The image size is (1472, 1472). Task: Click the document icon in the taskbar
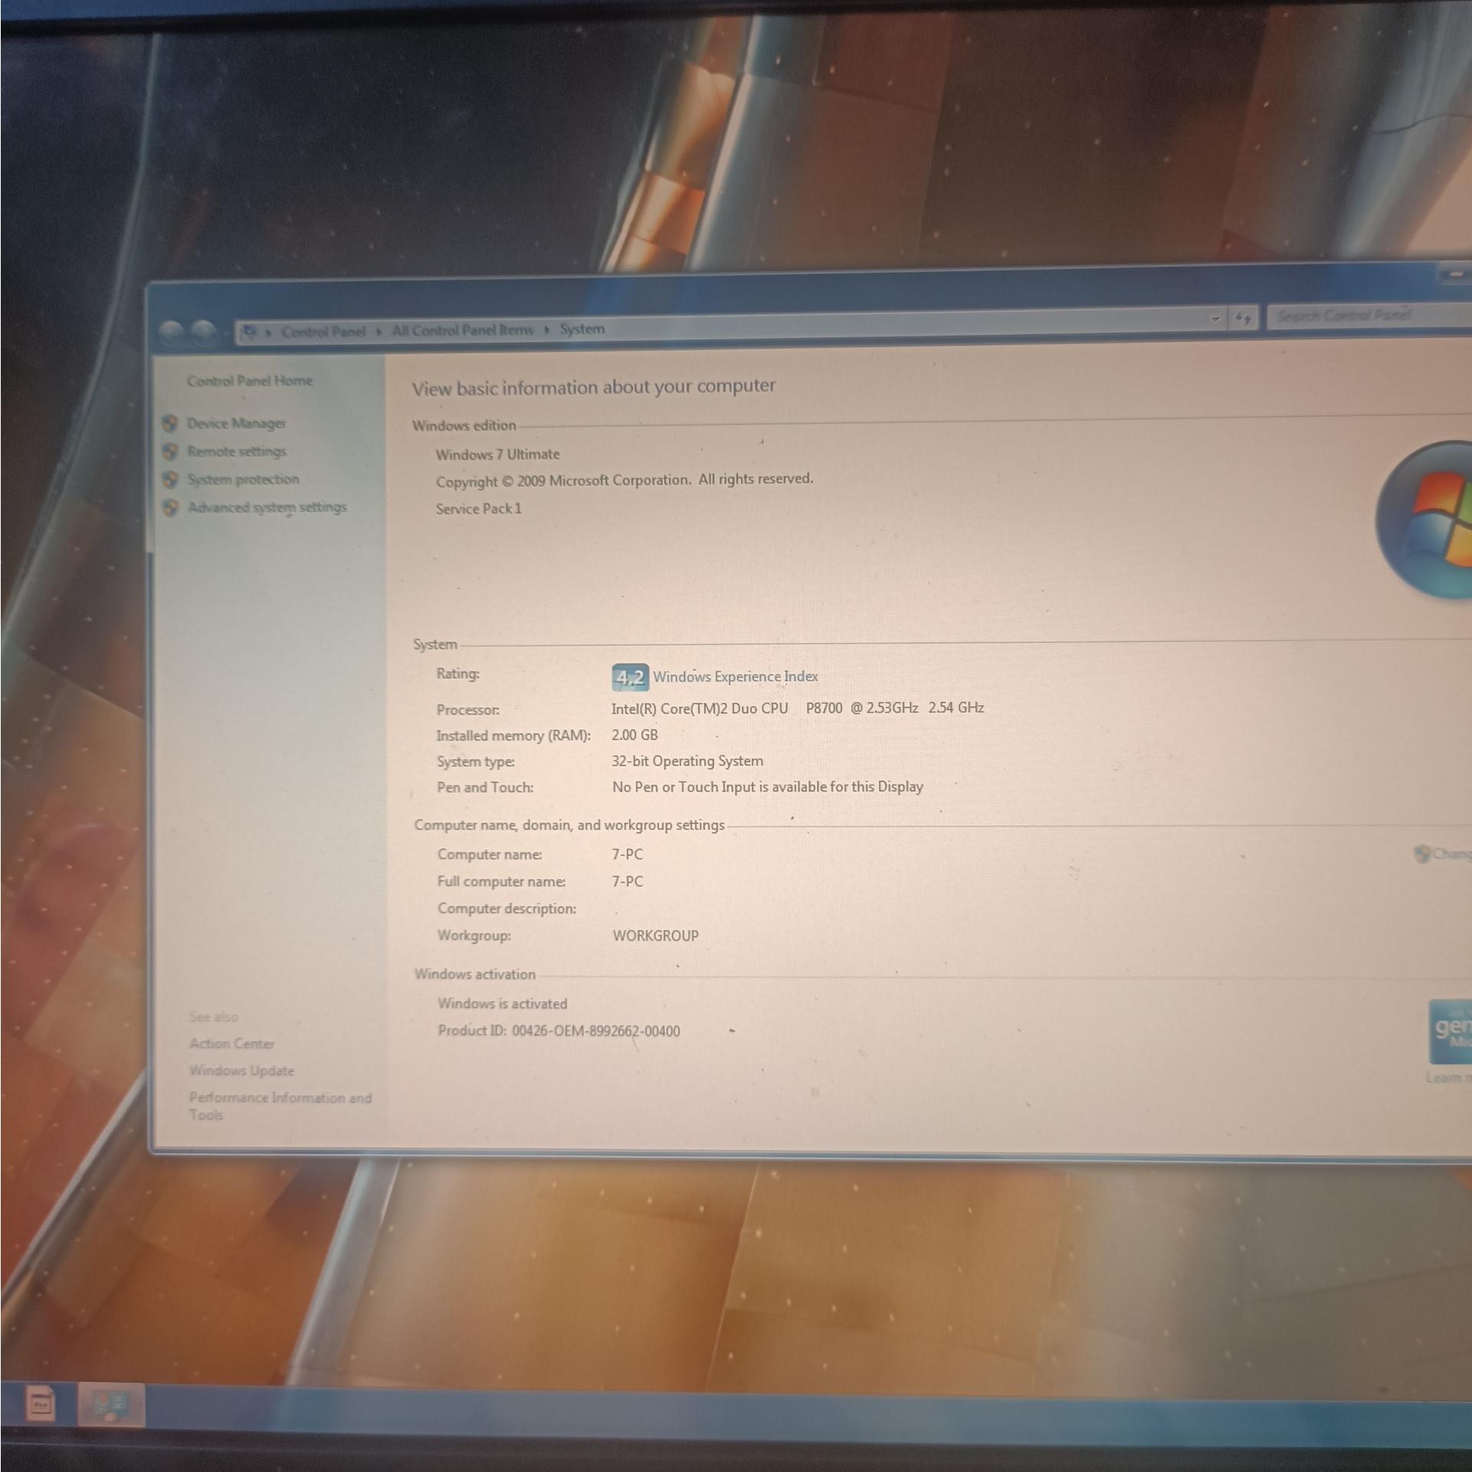(41, 1404)
